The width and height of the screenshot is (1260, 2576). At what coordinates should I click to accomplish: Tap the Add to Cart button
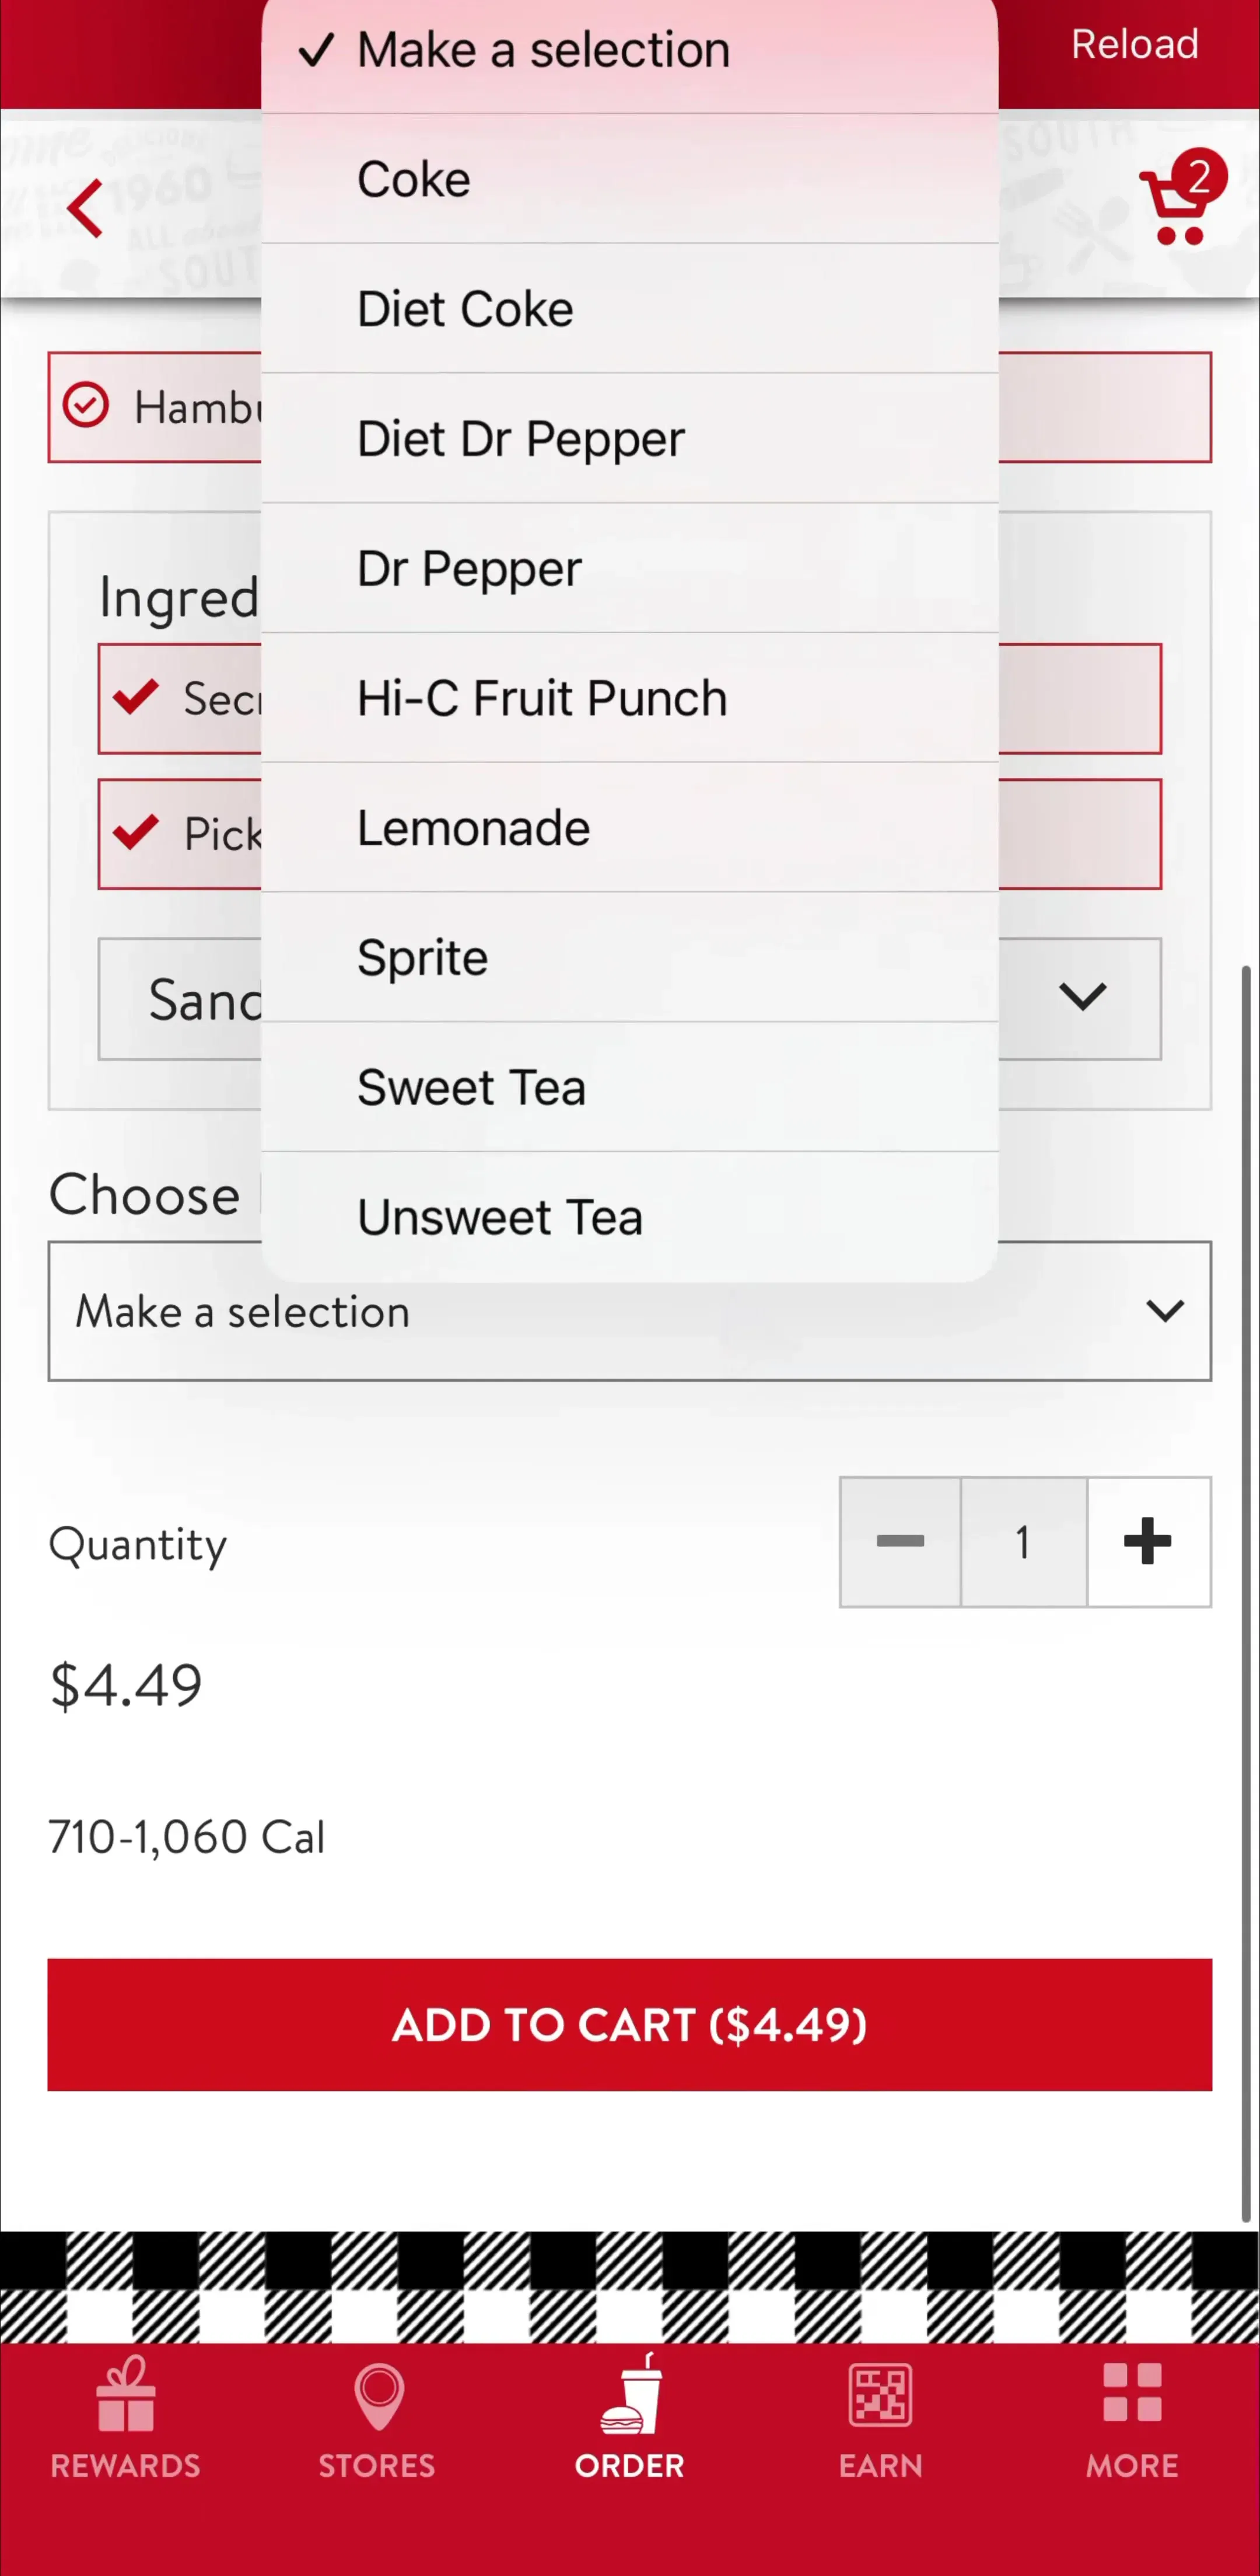point(629,2025)
